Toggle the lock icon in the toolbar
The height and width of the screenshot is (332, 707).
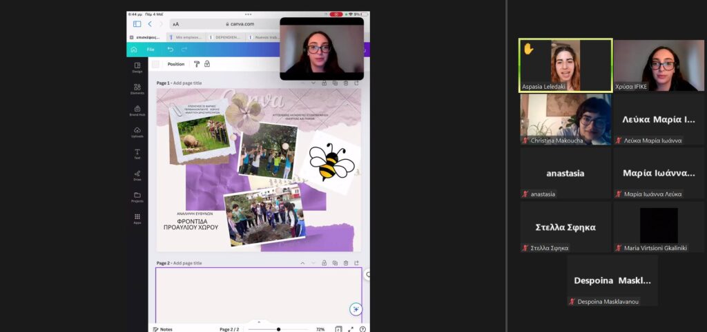[206, 64]
